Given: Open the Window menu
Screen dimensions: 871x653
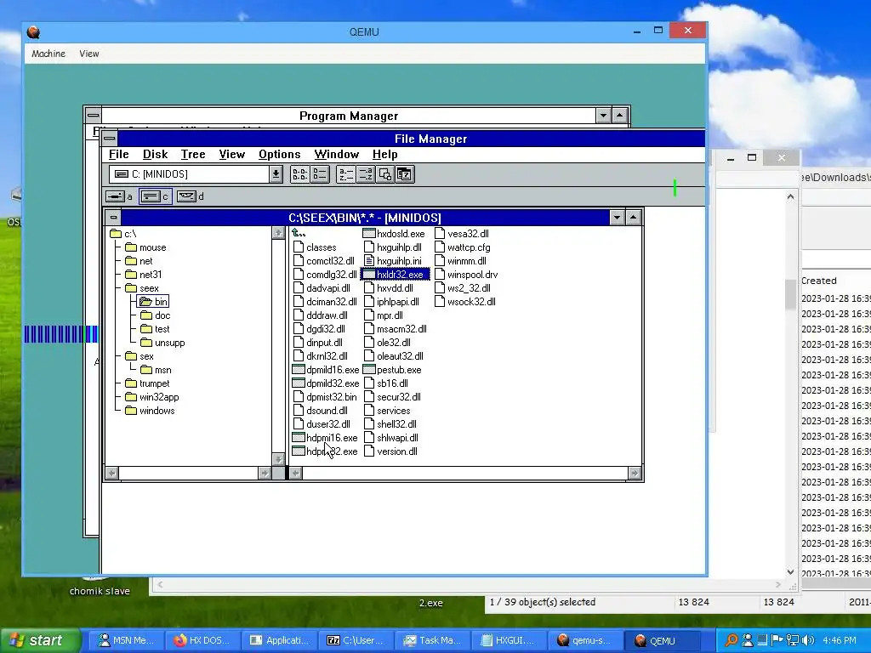Looking at the screenshot, I should pyautogui.click(x=336, y=155).
